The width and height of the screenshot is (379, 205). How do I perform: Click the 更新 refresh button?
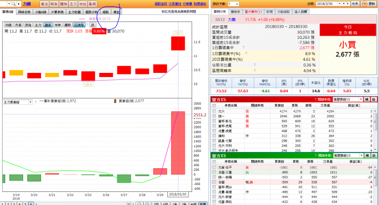368,4
